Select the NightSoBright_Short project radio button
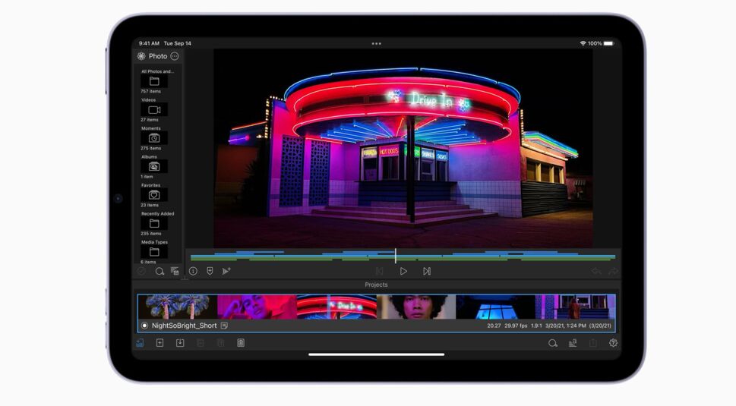Image resolution: width=736 pixels, height=406 pixels. point(144,326)
